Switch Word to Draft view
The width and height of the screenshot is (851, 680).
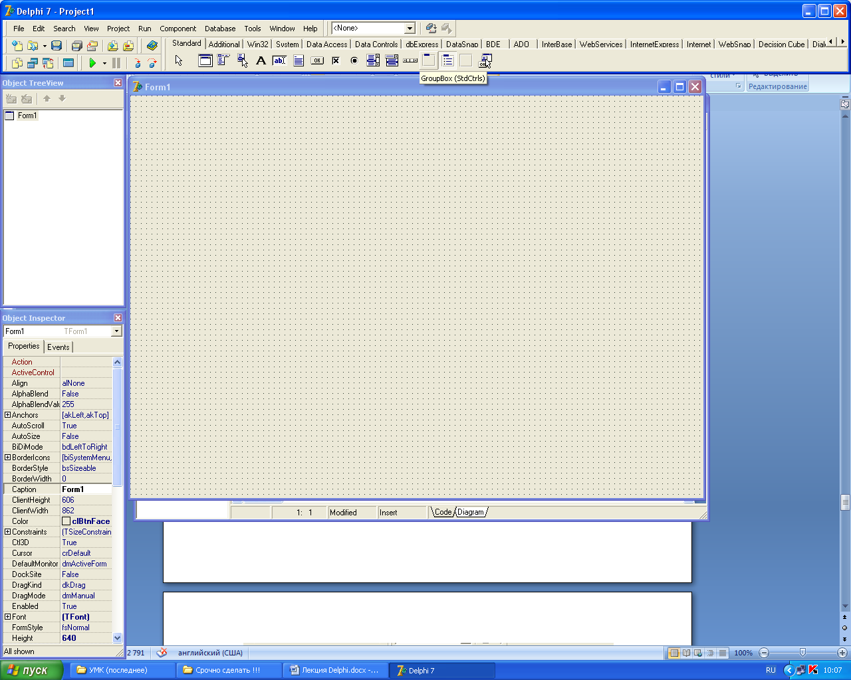coord(723,653)
